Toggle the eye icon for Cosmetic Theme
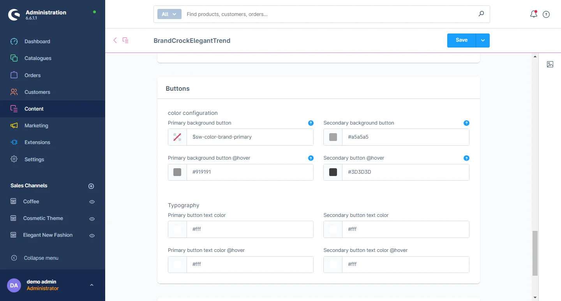 92,219
